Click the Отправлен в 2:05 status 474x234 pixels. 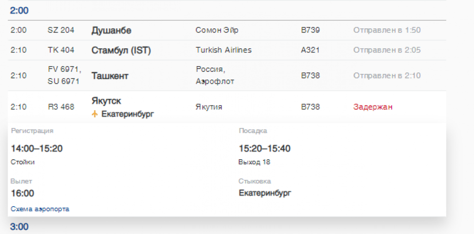(387, 50)
